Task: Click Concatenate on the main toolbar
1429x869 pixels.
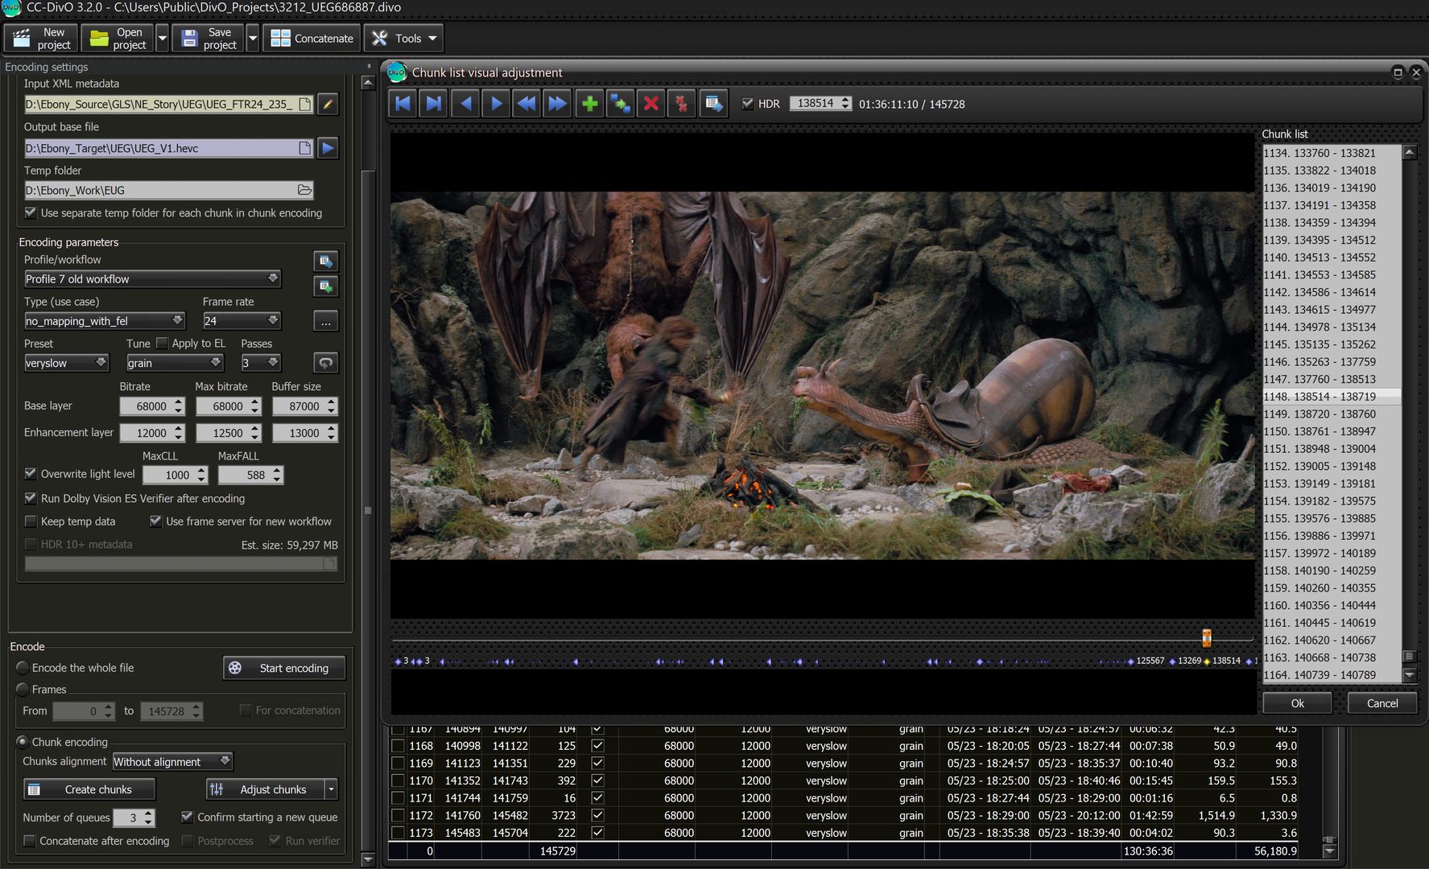Action: click(x=312, y=38)
